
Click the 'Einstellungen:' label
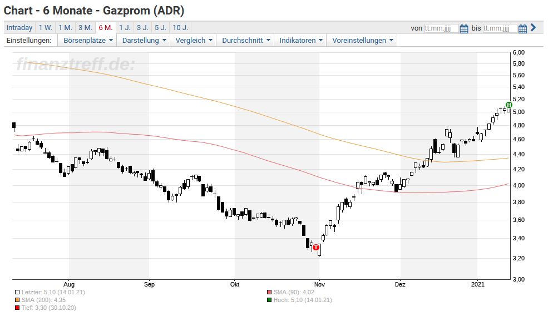[29, 41]
